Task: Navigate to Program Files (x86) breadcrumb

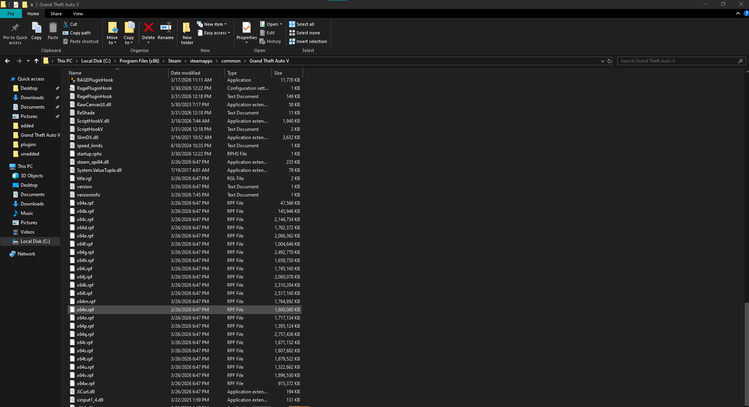Action: pos(139,61)
